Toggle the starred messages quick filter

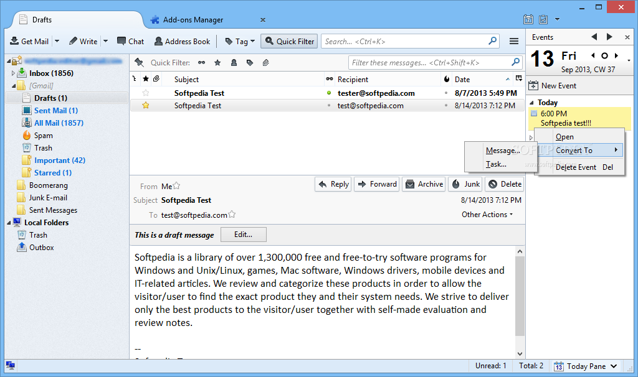(x=217, y=63)
